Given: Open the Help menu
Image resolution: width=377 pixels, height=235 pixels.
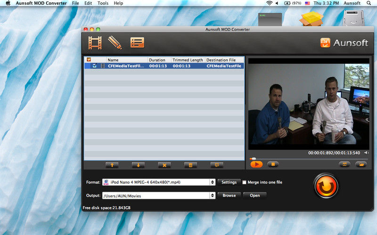Looking at the screenshot, I should click(x=118, y=3).
